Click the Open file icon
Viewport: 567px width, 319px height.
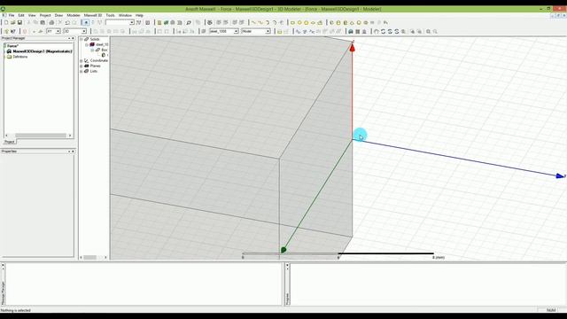[x=13, y=22]
